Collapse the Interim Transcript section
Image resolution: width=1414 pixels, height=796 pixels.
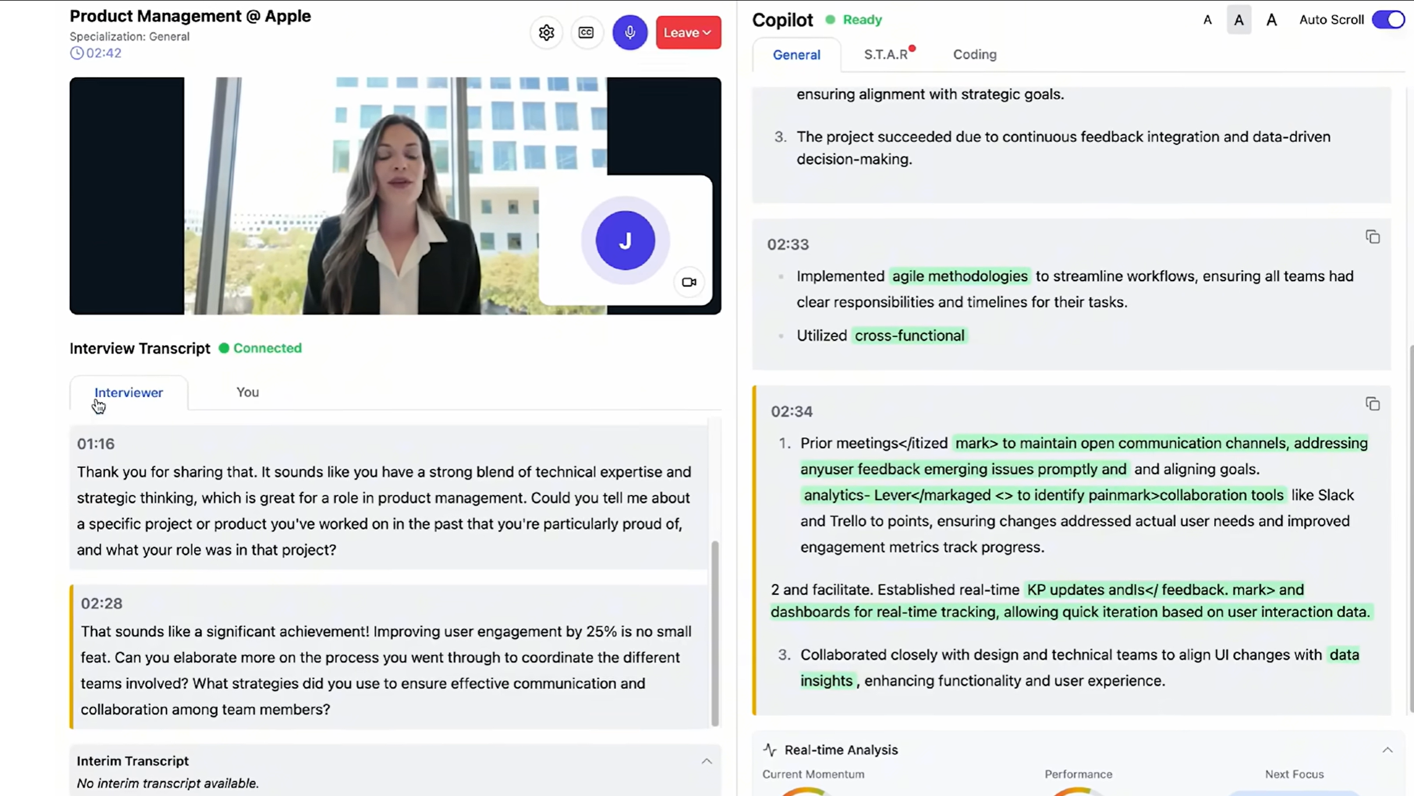tap(706, 761)
